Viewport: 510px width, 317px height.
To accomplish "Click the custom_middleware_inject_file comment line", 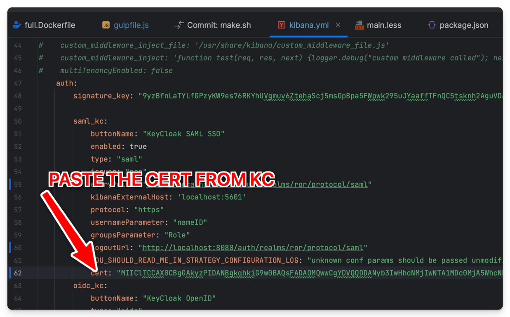I will pyautogui.click(x=224, y=45).
